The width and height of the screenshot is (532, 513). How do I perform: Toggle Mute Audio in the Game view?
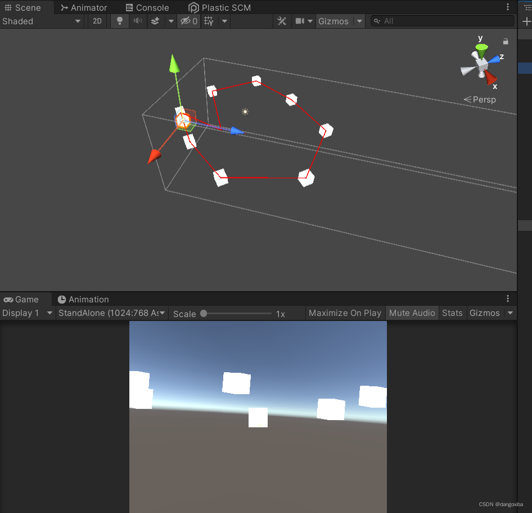click(412, 313)
